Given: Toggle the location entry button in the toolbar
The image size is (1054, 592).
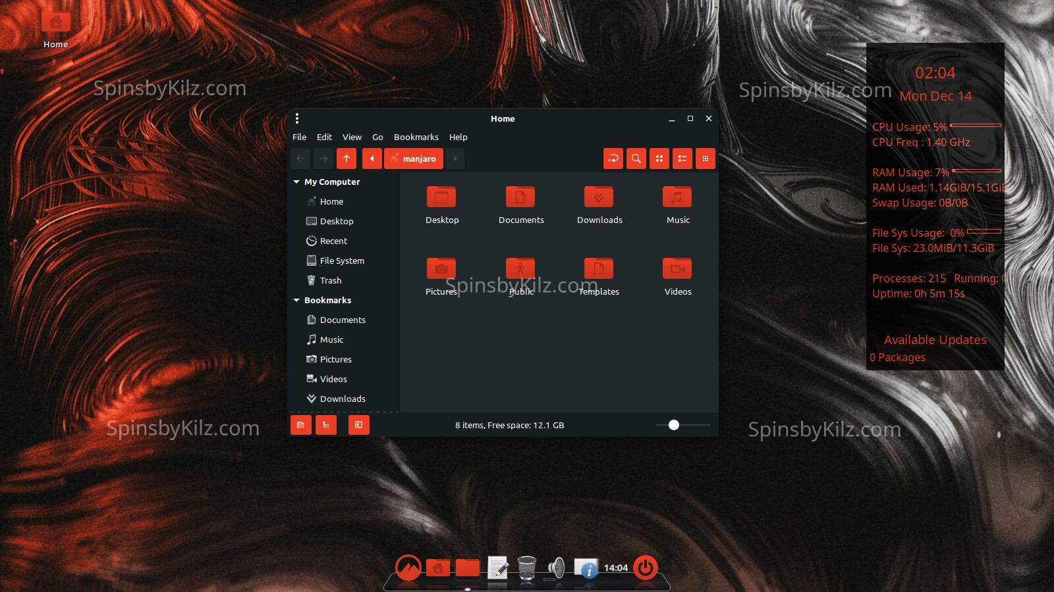Looking at the screenshot, I should (x=613, y=159).
